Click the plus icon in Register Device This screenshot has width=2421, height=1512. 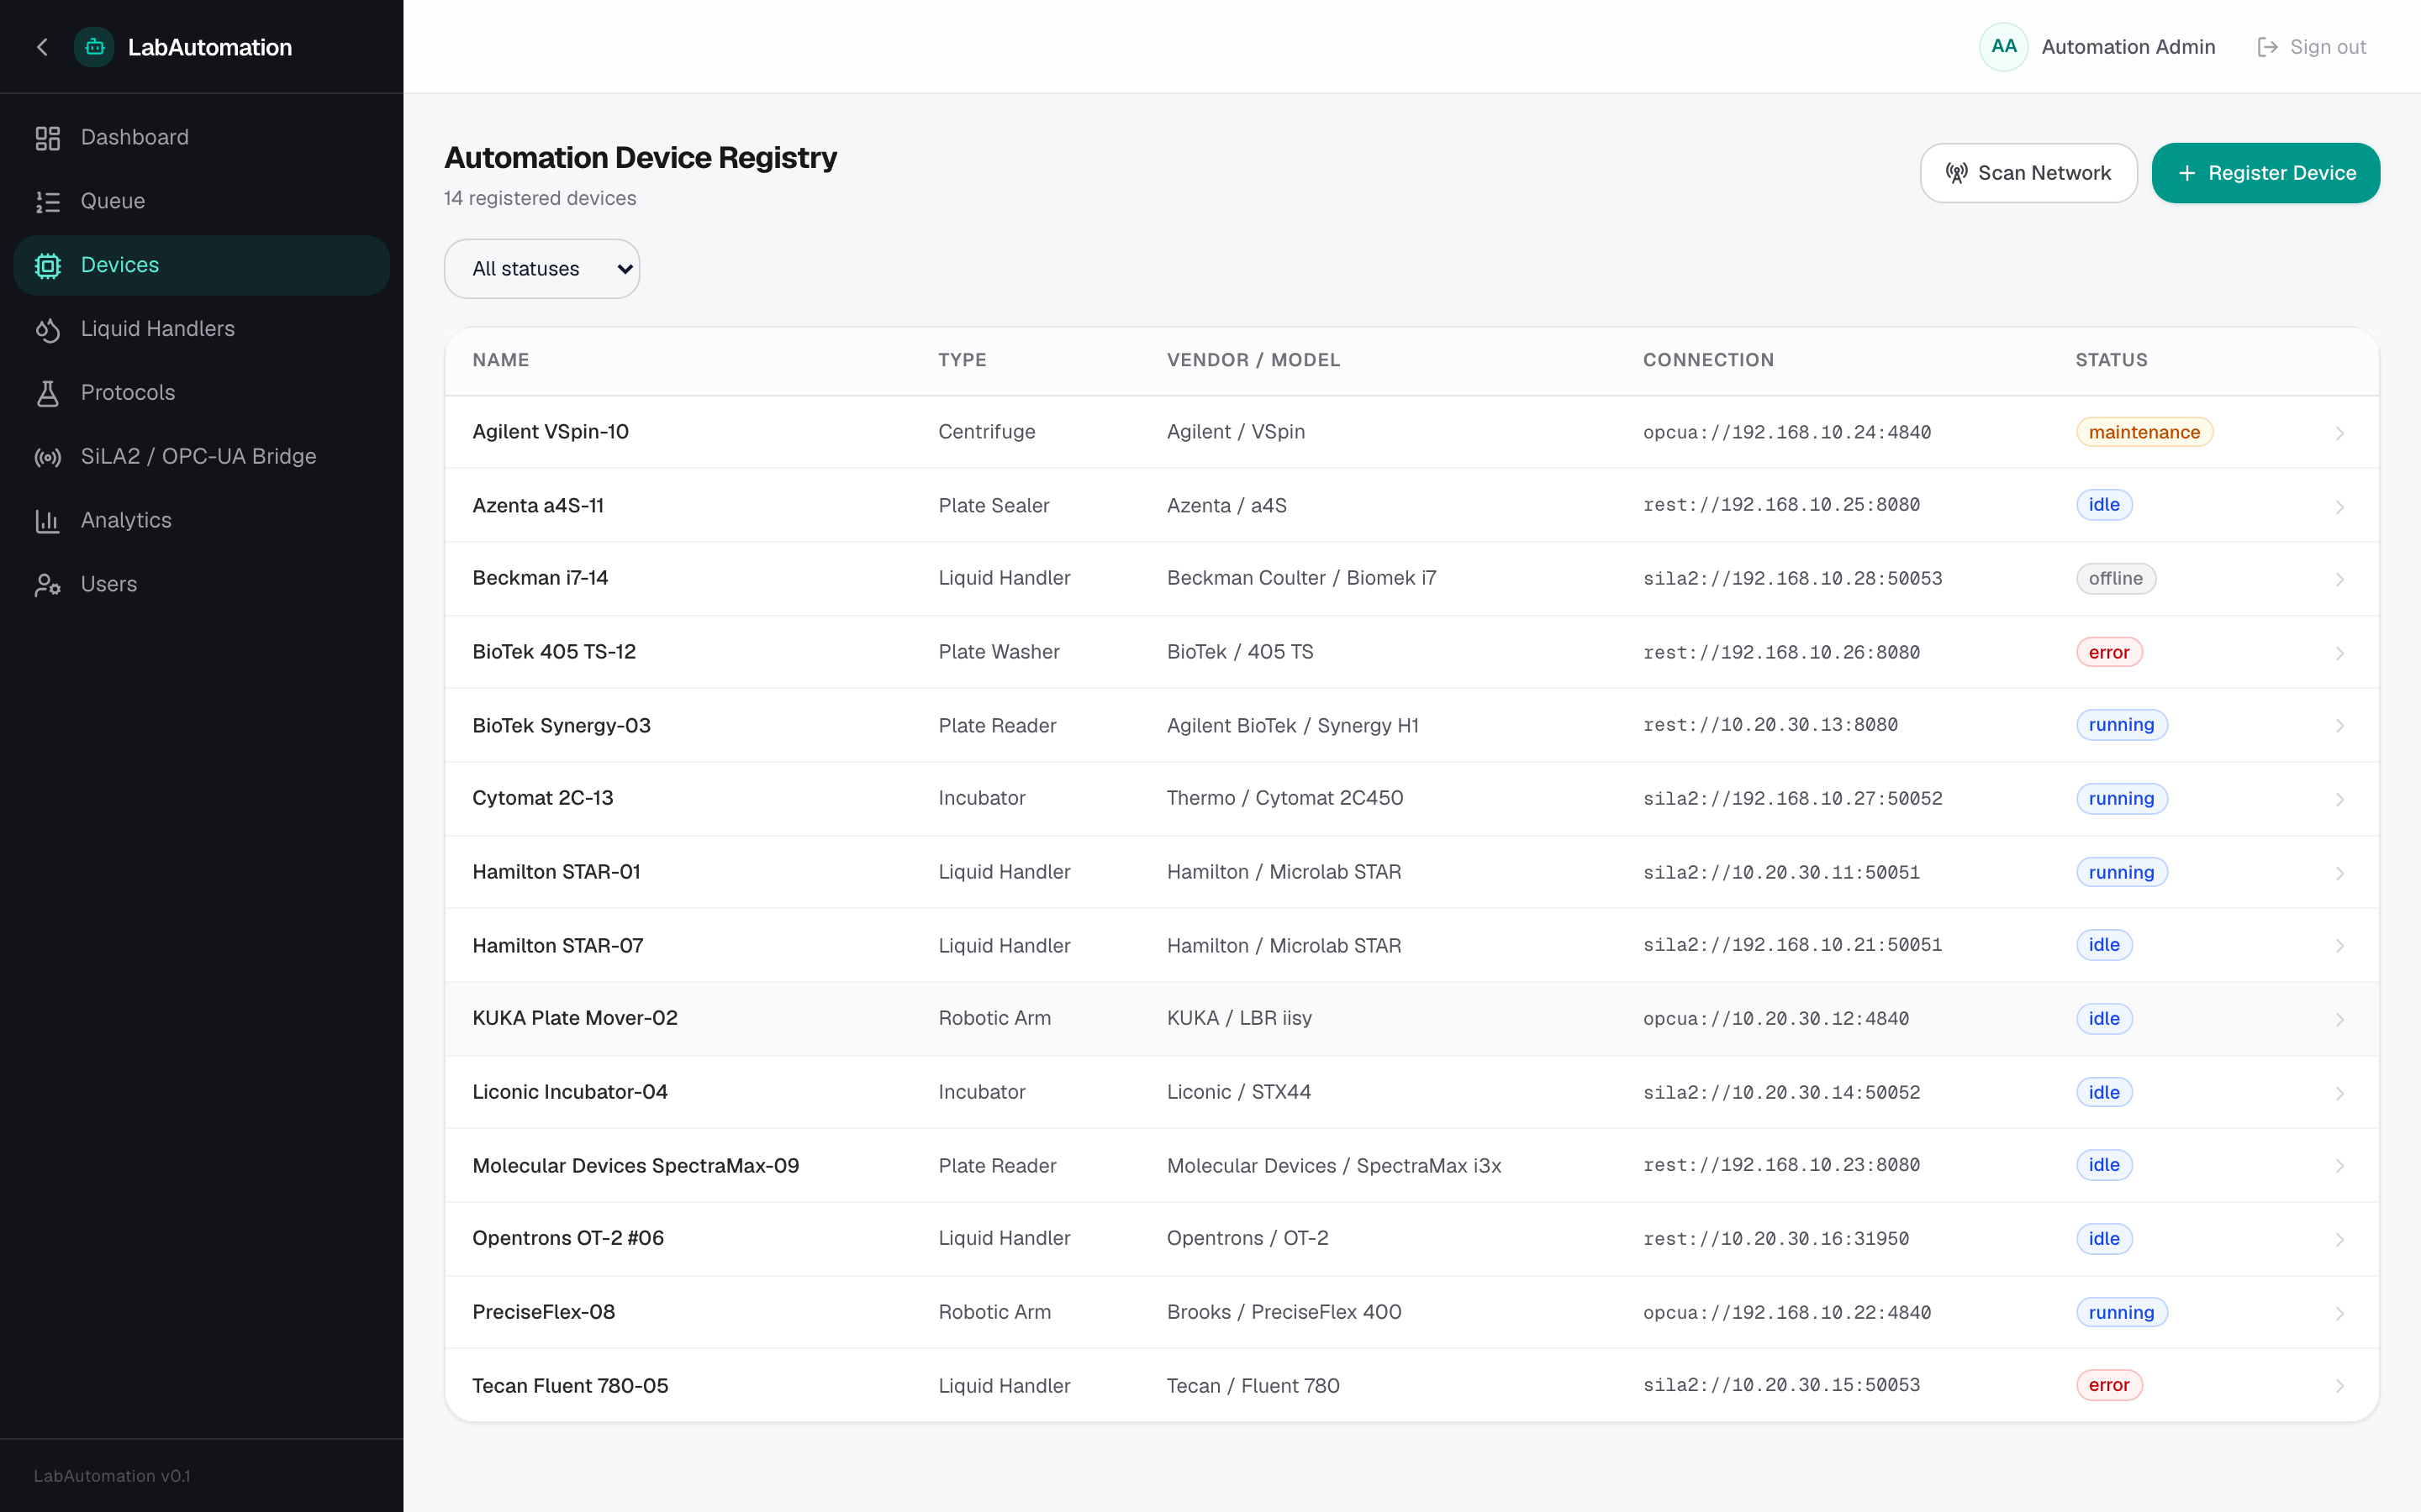(2187, 173)
